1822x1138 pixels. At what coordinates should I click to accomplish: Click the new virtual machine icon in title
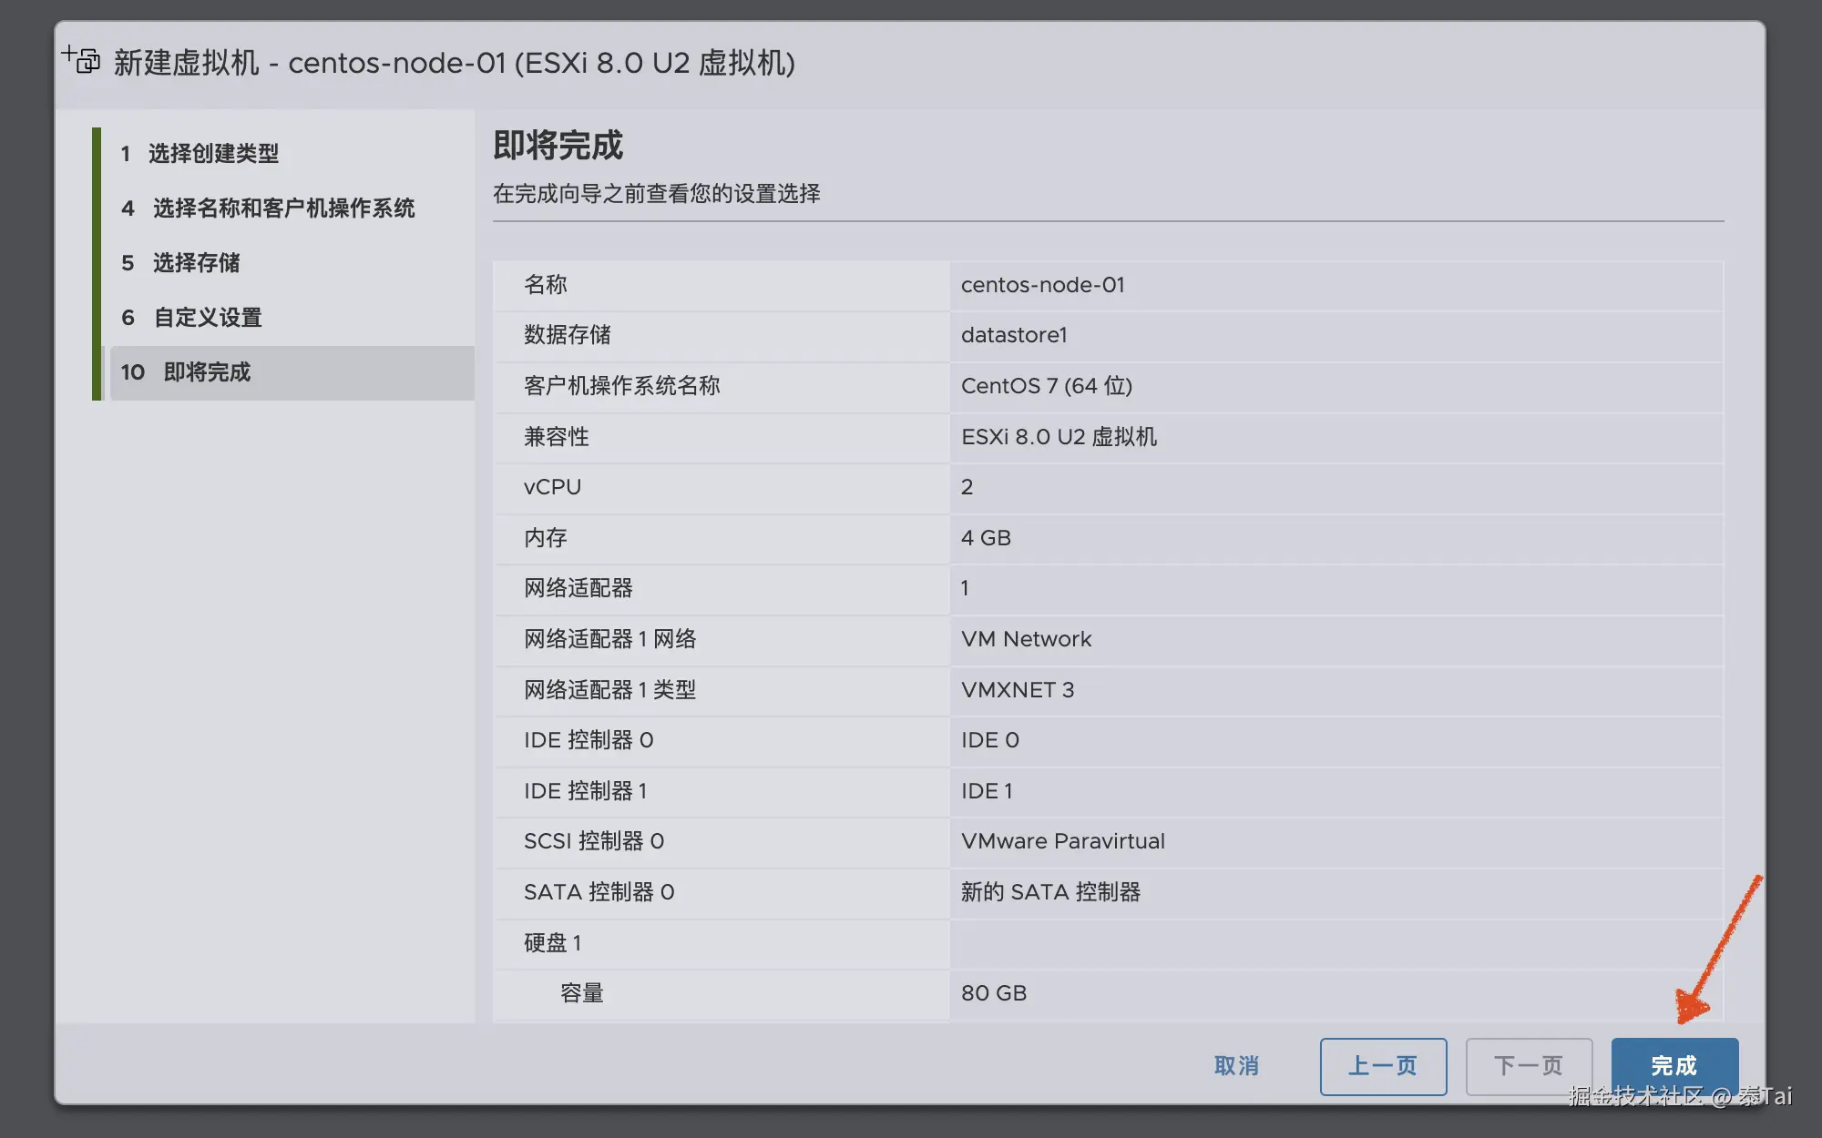tap(80, 62)
